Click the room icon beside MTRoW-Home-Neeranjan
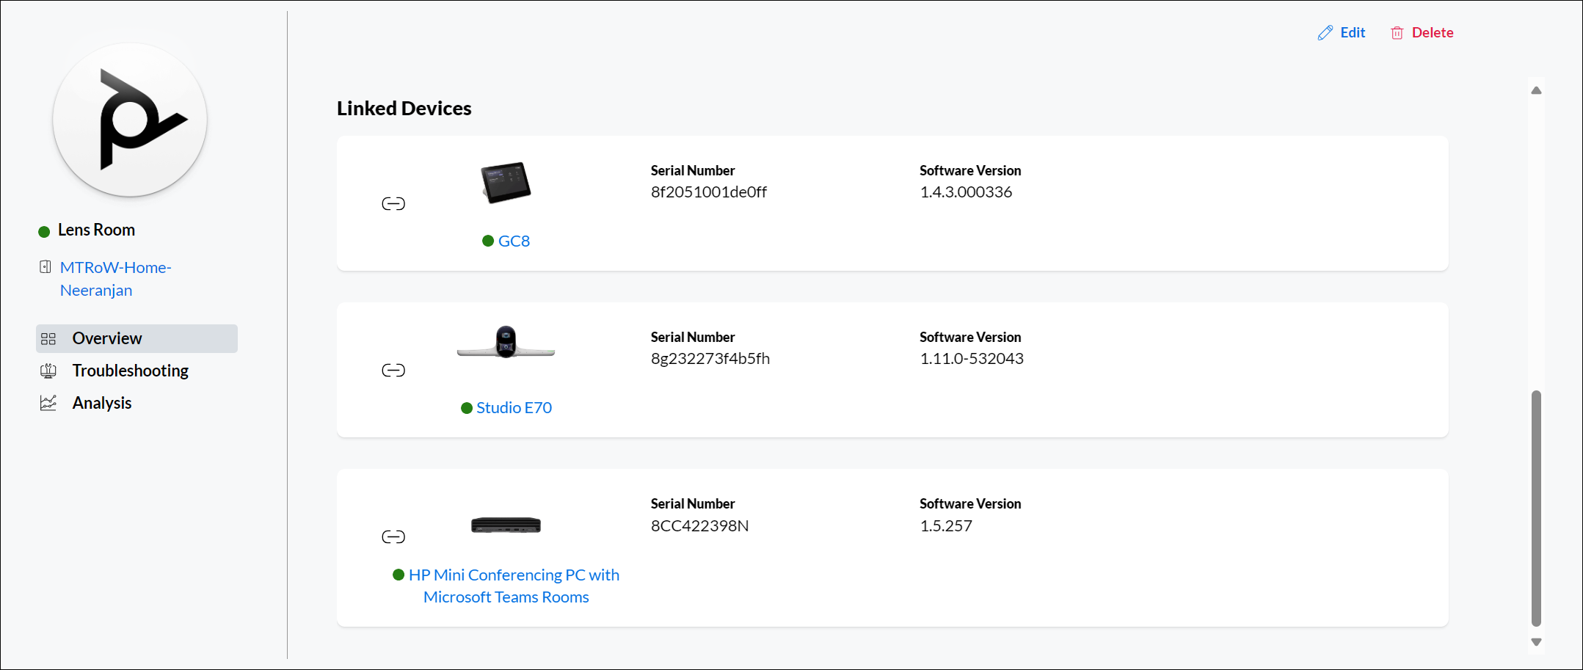The width and height of the screenshot is (1583, 670). tap(46, 267)
